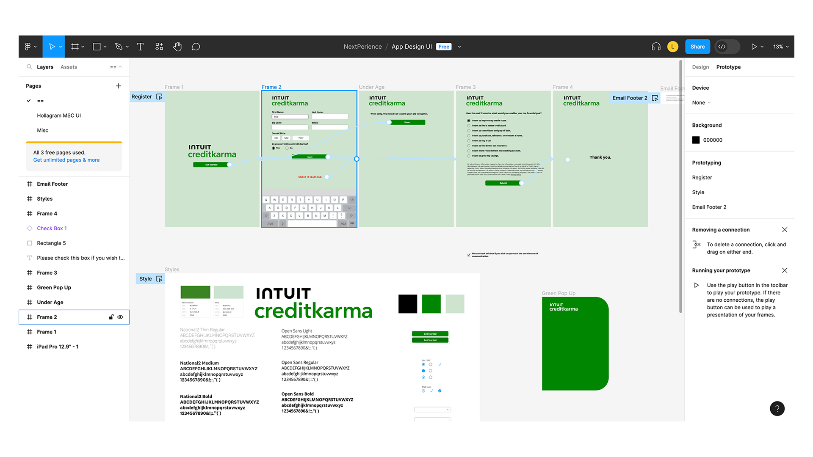Select the Text tool

[x=140, y=47]
